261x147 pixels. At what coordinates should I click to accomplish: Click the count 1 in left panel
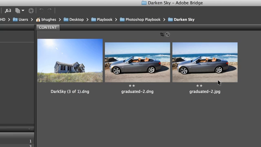click(31, 141)
